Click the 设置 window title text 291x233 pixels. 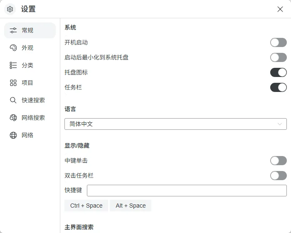coord(28,9)
